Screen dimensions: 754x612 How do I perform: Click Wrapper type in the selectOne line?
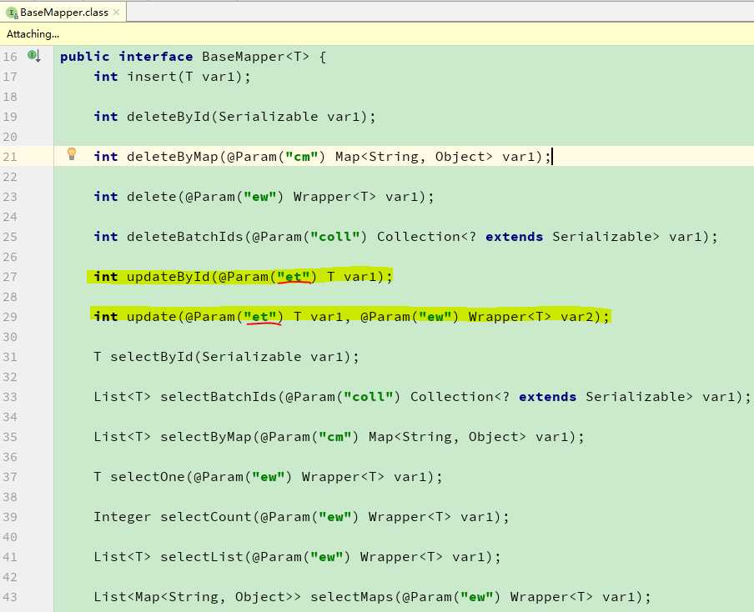tap(330, 477)
